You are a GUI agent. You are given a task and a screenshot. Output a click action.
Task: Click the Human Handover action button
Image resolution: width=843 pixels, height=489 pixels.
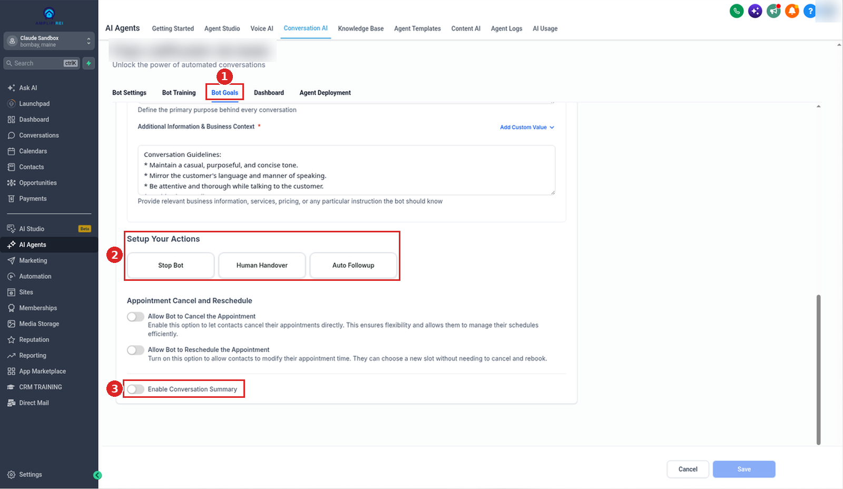point(262,266)
